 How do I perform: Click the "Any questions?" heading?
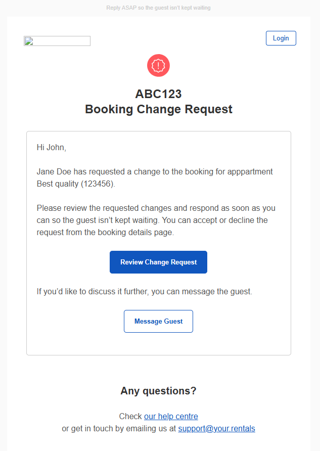pyautogui.click(x=158, y=391)
